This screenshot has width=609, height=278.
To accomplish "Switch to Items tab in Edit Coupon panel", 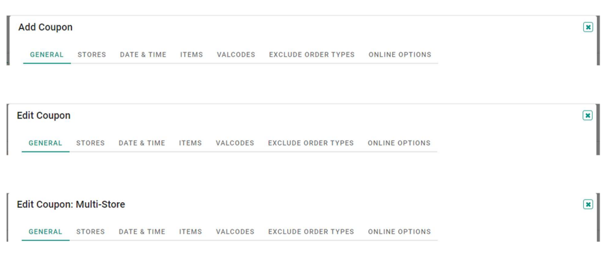I will point(190,143).
